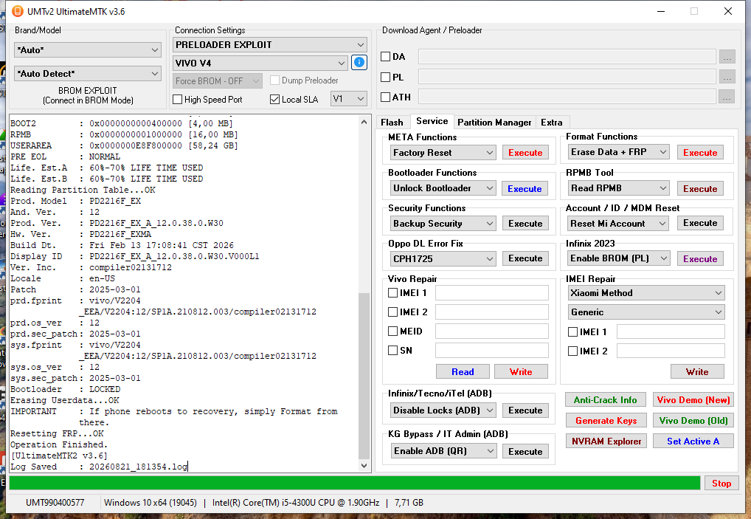Click the log vertical scrollbar thumb
Viewport: 751px width, 519px height.
(x=364, y=377)
